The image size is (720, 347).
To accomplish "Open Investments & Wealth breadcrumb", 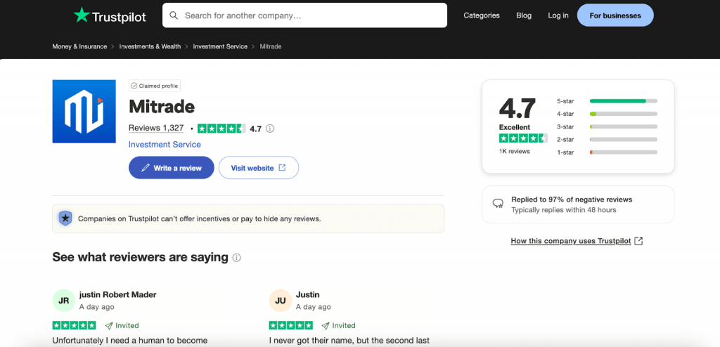I will pyautogui.click(x=150, y=46).
